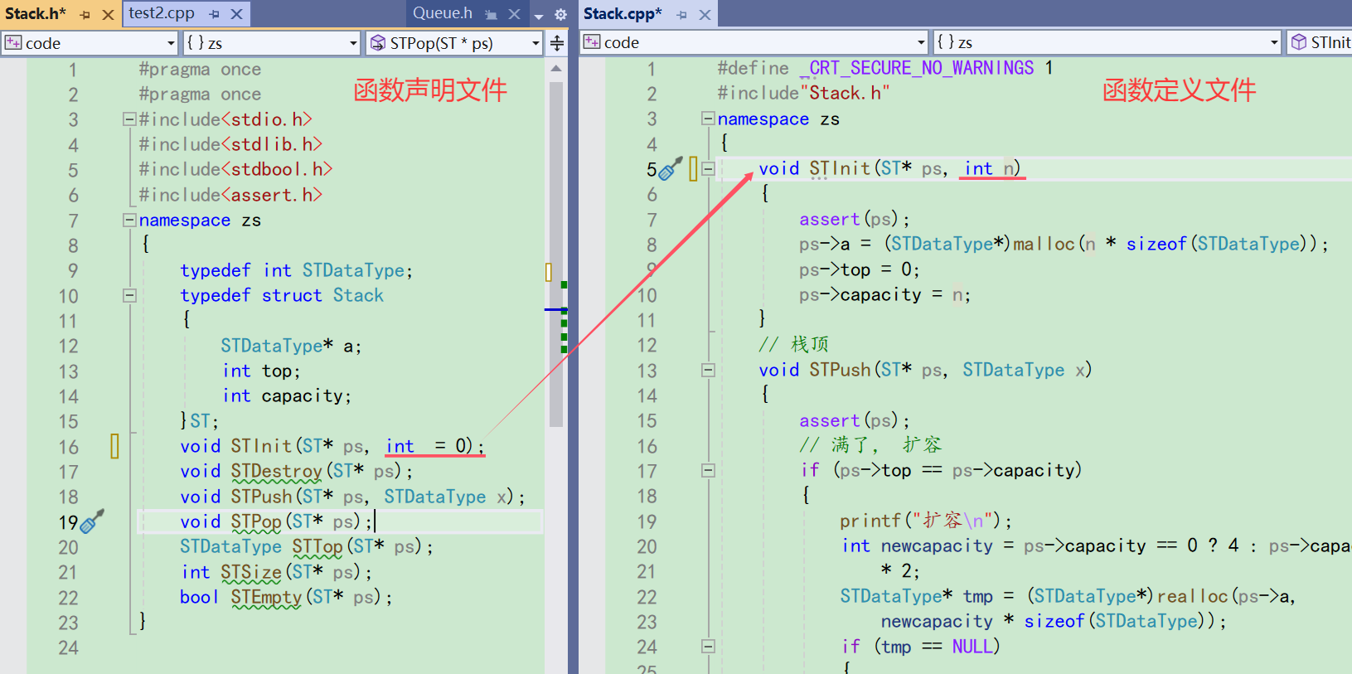Collapse namespace zs at line 3 in Stack.cpp

pos(708,119)
